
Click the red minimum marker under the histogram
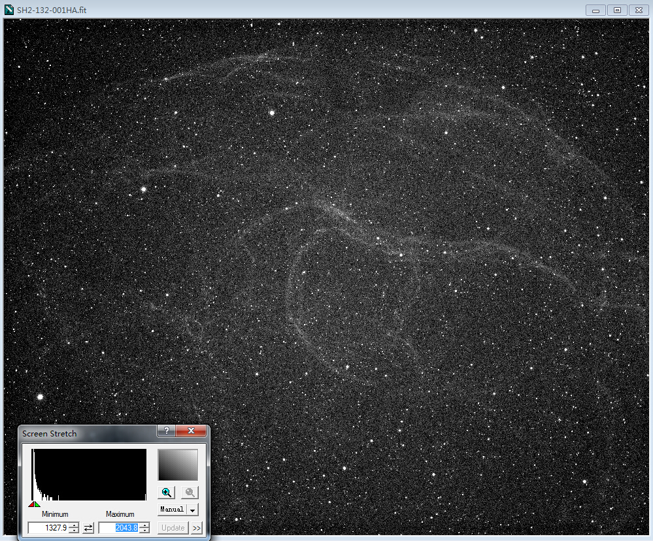(x=31, y=504)
